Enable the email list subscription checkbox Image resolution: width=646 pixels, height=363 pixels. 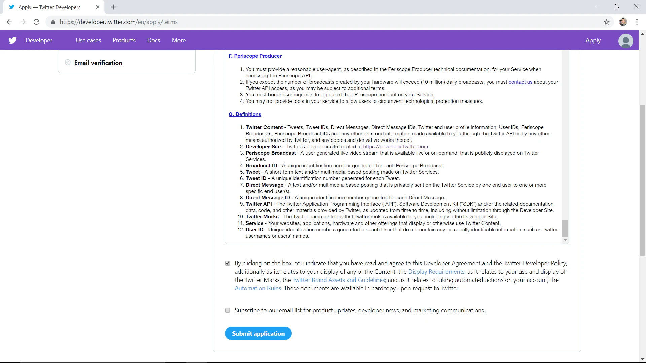pyautogui.click(x=228, y=310)
